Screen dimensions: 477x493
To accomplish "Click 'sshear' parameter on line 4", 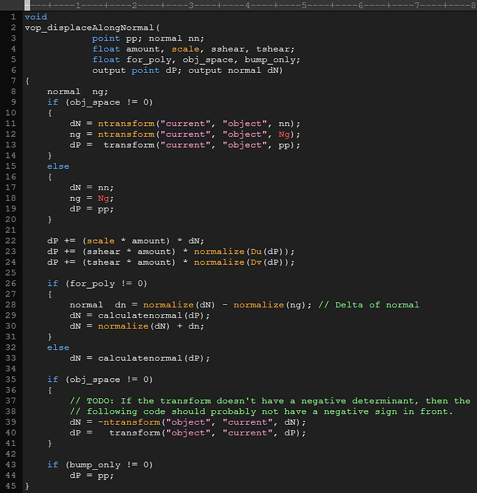I will click(x=228, y=49).
